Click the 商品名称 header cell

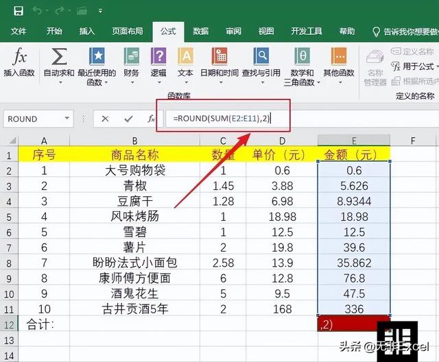click(x=134, y=155)
